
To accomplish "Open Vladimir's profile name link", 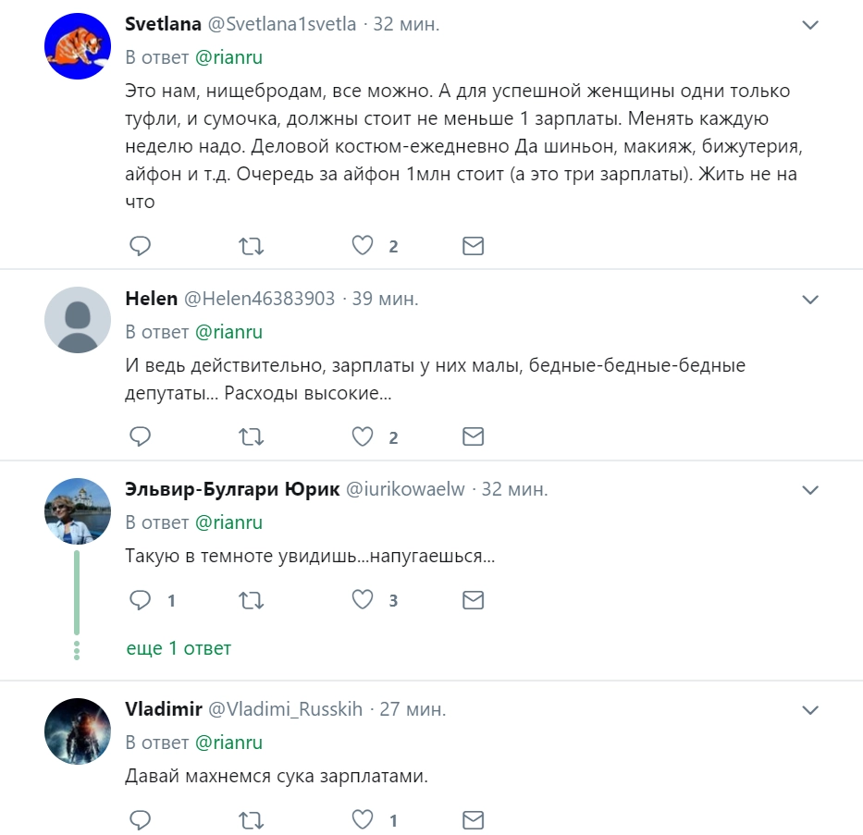I will pyautogui.click(x=163, y=709).
